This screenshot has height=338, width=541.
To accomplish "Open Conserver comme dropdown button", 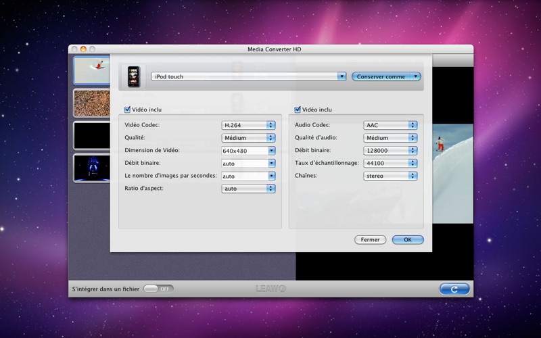I will click(386, 76).
